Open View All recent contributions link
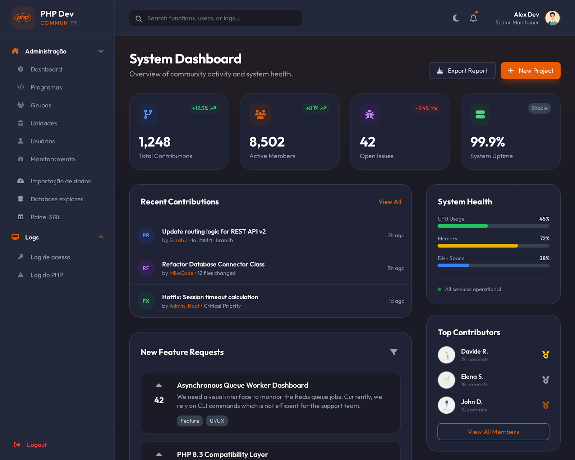This screenshot has width=575, height=460. coord(390,202)
